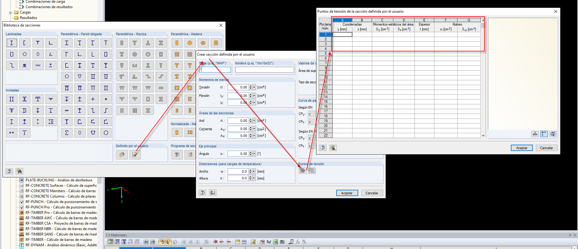The width and height of the screenshot is (578, 249).
Task: Select RF-PUNCH Pro module in the tree
Action: coord(61,207)
